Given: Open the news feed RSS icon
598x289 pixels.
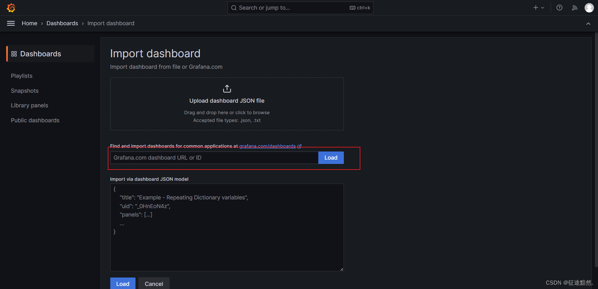Looking at the screenshot, I should pos(575,8).
